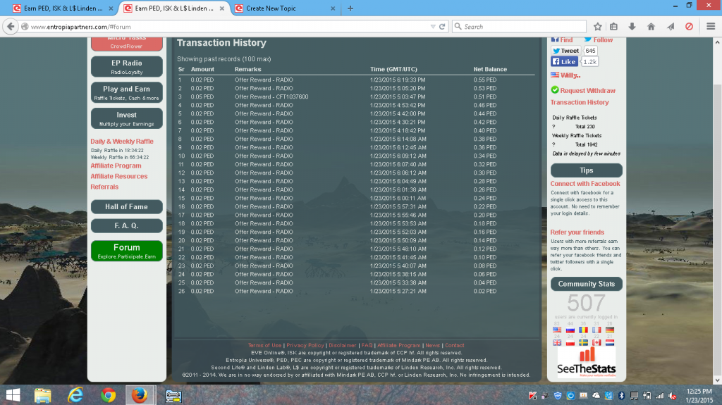
Task: Click the address bar URL field
Action: tap(226, 27)
